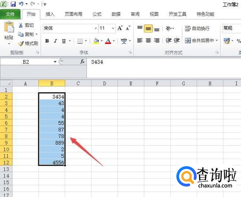Switch to the Data (数据) tab
This screenshot has height=197, width=241.
(x=116, y=14)
